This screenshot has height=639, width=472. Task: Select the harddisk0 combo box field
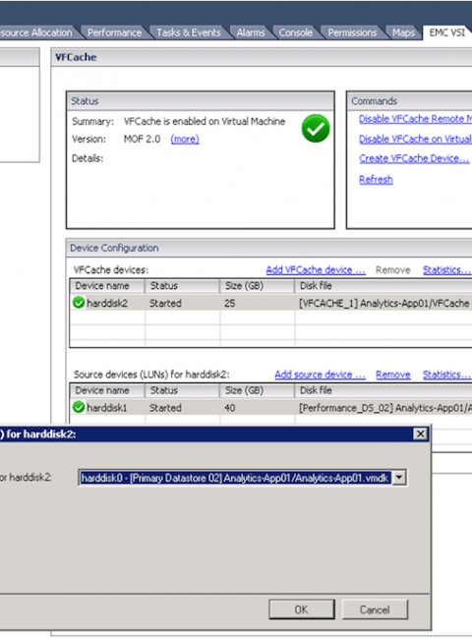242,478
